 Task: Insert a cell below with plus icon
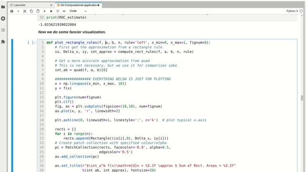(18, 11)
